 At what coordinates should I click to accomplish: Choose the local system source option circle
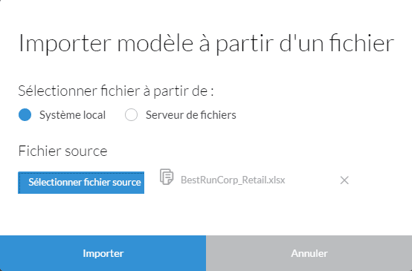[25, 115]
